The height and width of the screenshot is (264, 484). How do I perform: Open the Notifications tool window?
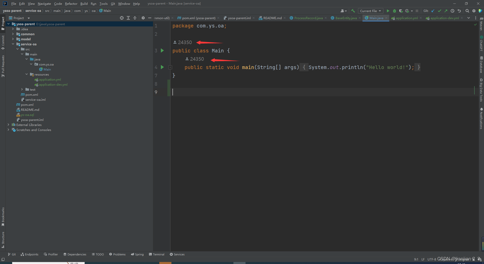[x=481, y=118]
